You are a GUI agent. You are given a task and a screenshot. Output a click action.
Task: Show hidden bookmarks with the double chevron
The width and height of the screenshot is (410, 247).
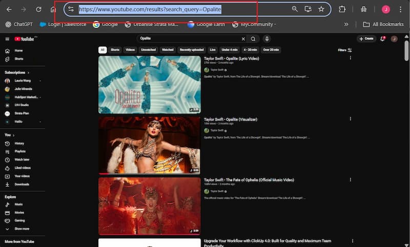tap(346, 24)
